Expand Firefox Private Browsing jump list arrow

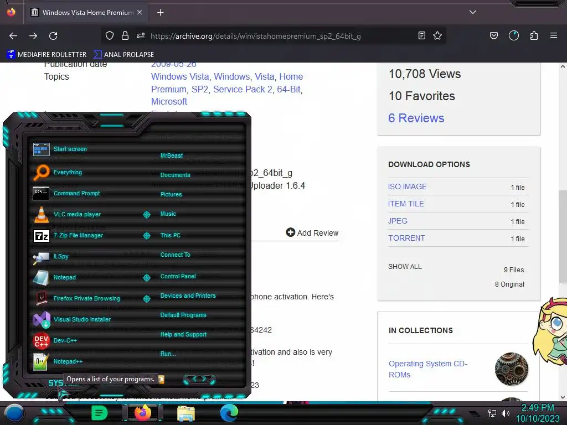[x=146, y=299]
